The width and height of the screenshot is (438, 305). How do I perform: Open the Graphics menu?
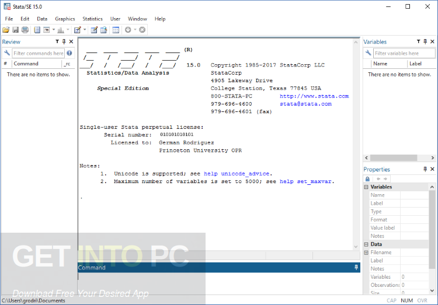(65, 19)
